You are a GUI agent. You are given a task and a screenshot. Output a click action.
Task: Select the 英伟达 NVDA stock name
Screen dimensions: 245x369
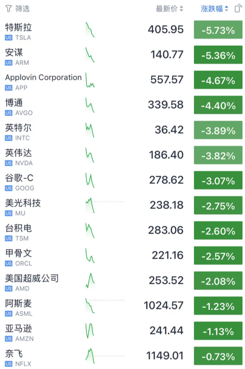click(19, 153)
